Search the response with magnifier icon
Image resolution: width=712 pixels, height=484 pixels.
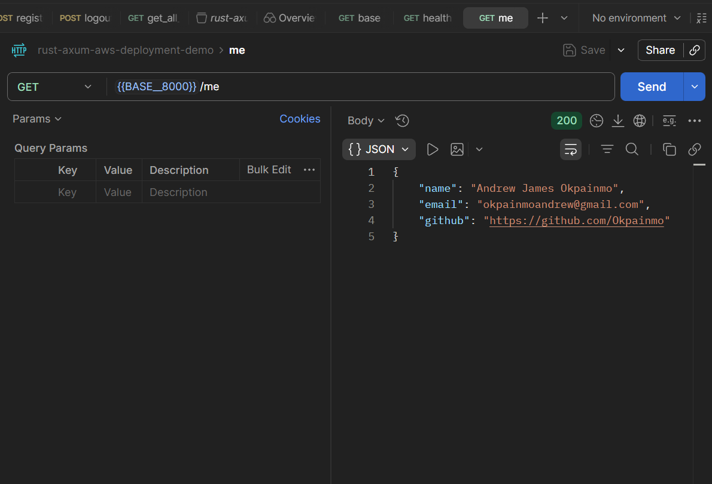coord(632,149)
